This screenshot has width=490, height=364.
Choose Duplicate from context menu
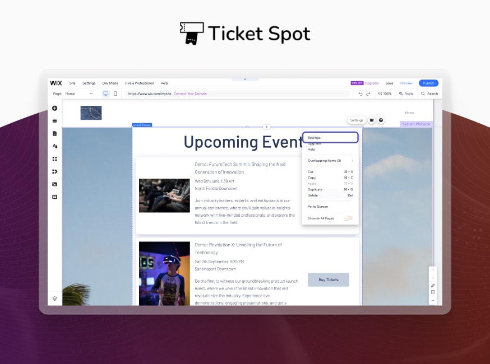[315, 189]
